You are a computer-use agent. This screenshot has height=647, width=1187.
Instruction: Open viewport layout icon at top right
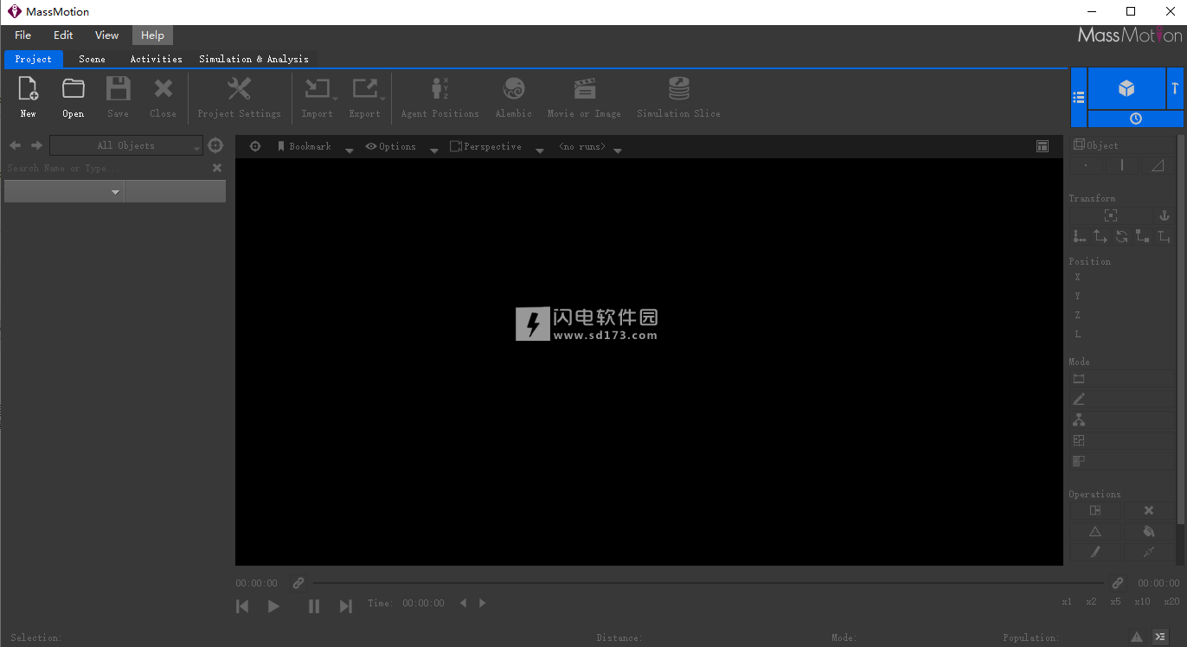click(x=1043, y=146)
